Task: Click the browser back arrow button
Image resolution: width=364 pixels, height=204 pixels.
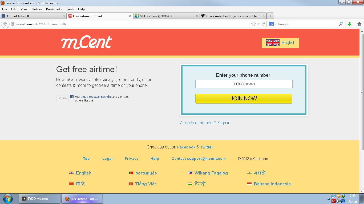Action: [5, 24]
